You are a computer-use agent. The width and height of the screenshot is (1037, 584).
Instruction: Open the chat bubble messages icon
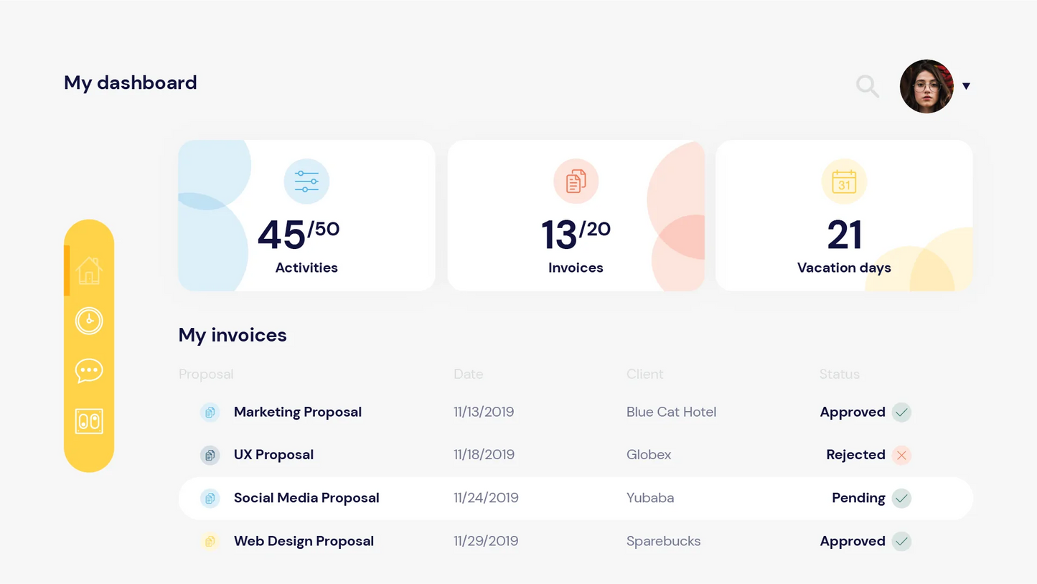(x=89, y=371)
